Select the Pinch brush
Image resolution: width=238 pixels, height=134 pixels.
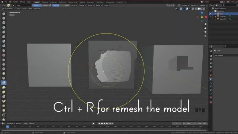point(4,78)
